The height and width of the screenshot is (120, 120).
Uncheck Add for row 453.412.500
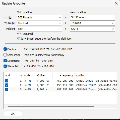pos(7,85)
